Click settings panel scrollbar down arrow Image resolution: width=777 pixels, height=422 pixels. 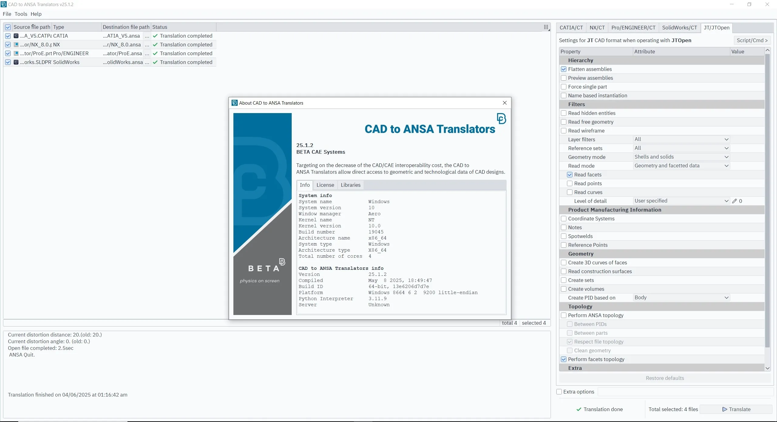pyautogui.click(x=768, y=368)
